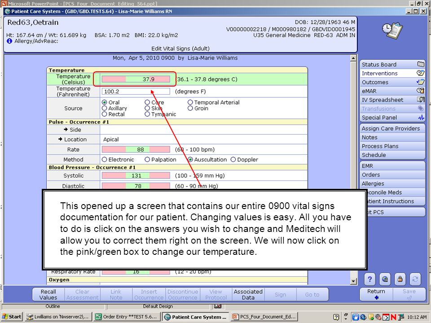Open Notes in side menu
This screenshot has width=431, height=323.
392,137
